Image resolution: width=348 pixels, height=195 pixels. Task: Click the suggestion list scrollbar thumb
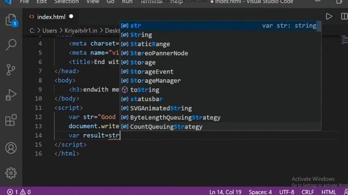click(x=319, y=27)
